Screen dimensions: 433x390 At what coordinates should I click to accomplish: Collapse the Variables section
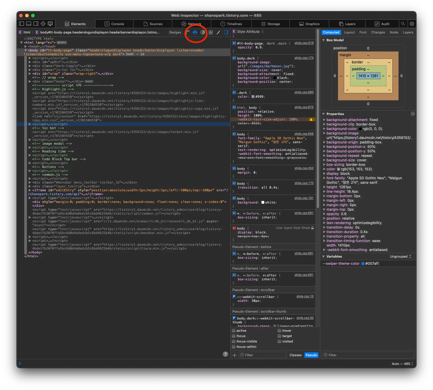click(323, 256)
